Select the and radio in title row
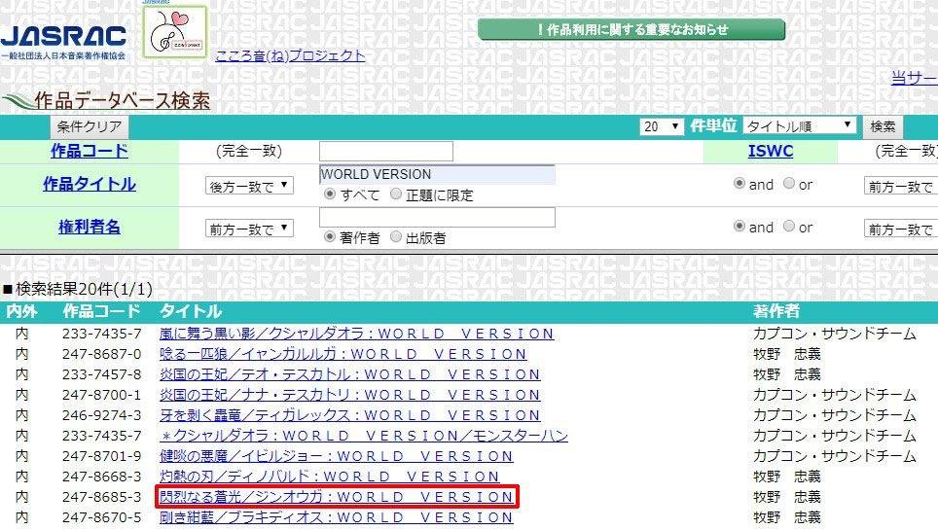The width and height of the screenshot is (938, 530). click(x=740, y=184)
